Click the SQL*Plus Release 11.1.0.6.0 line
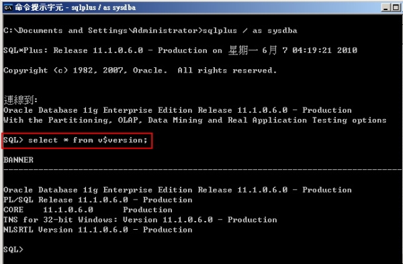 tap(181, 50)
